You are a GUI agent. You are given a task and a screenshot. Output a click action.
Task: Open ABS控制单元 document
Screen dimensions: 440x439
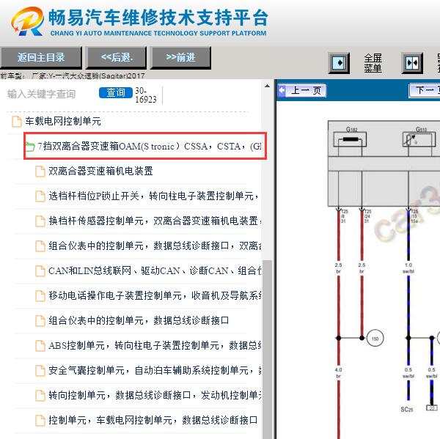(x=155, y=346)
